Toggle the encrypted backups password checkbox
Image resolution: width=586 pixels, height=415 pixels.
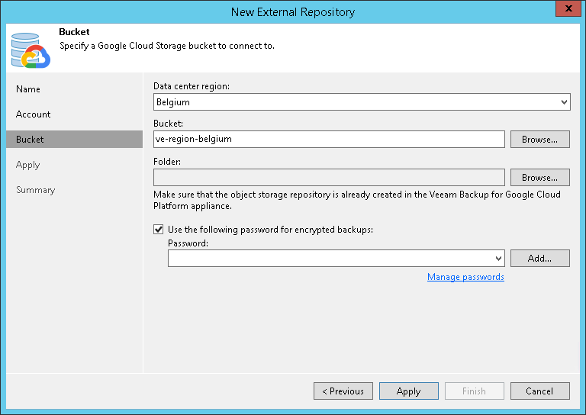tap(159, 229)
